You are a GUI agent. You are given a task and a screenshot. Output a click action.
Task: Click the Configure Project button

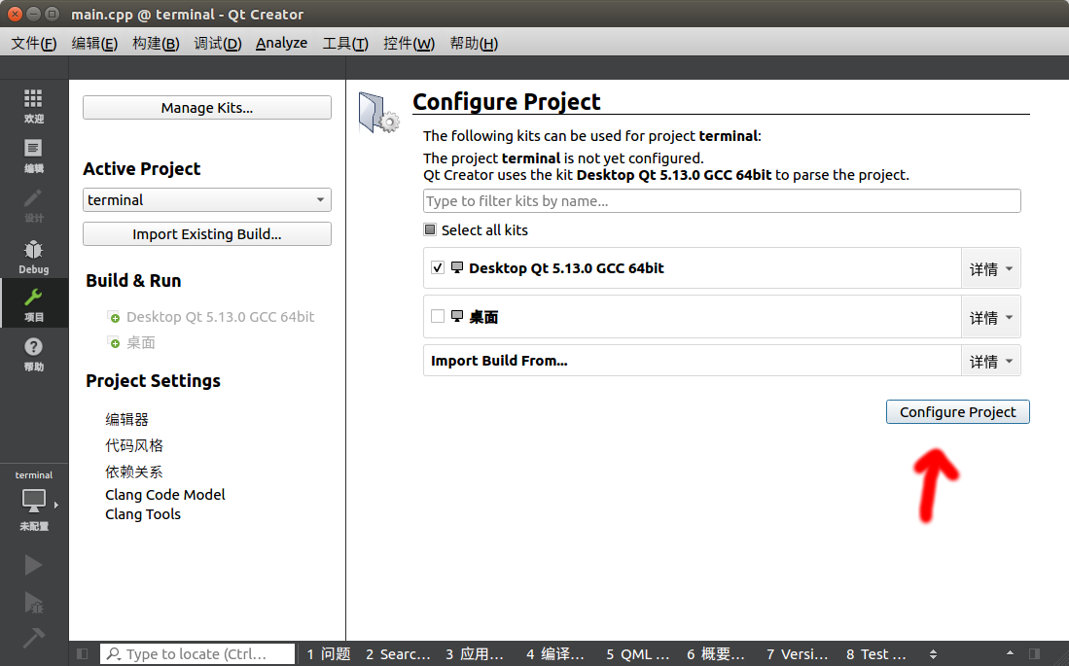pos(957,411)
